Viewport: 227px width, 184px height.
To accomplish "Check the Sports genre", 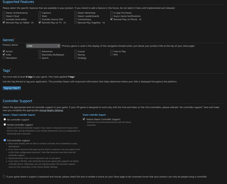I will click(40, 58).
